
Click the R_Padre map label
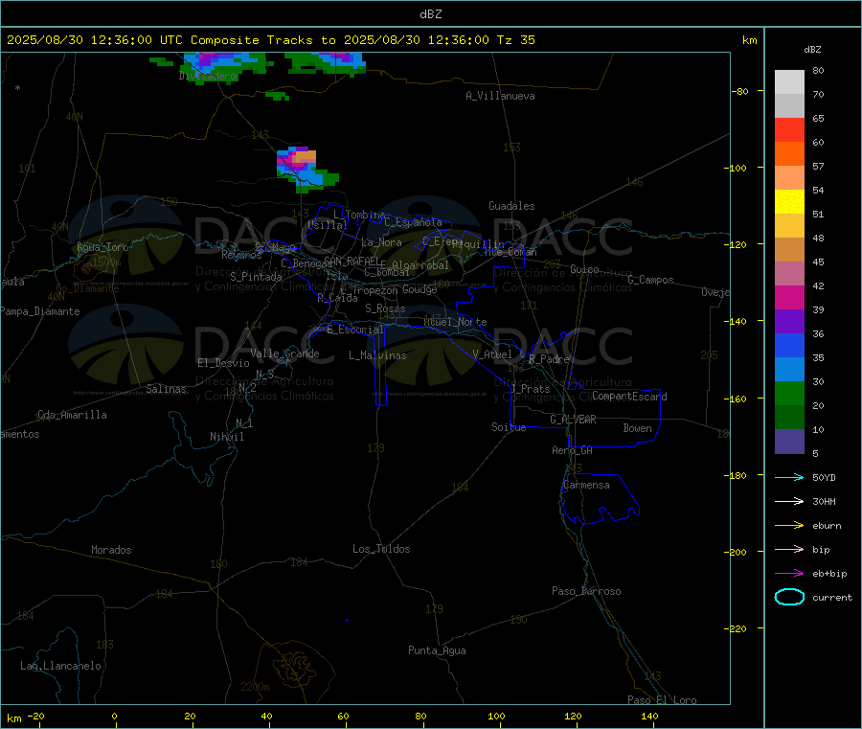point(549,359)
